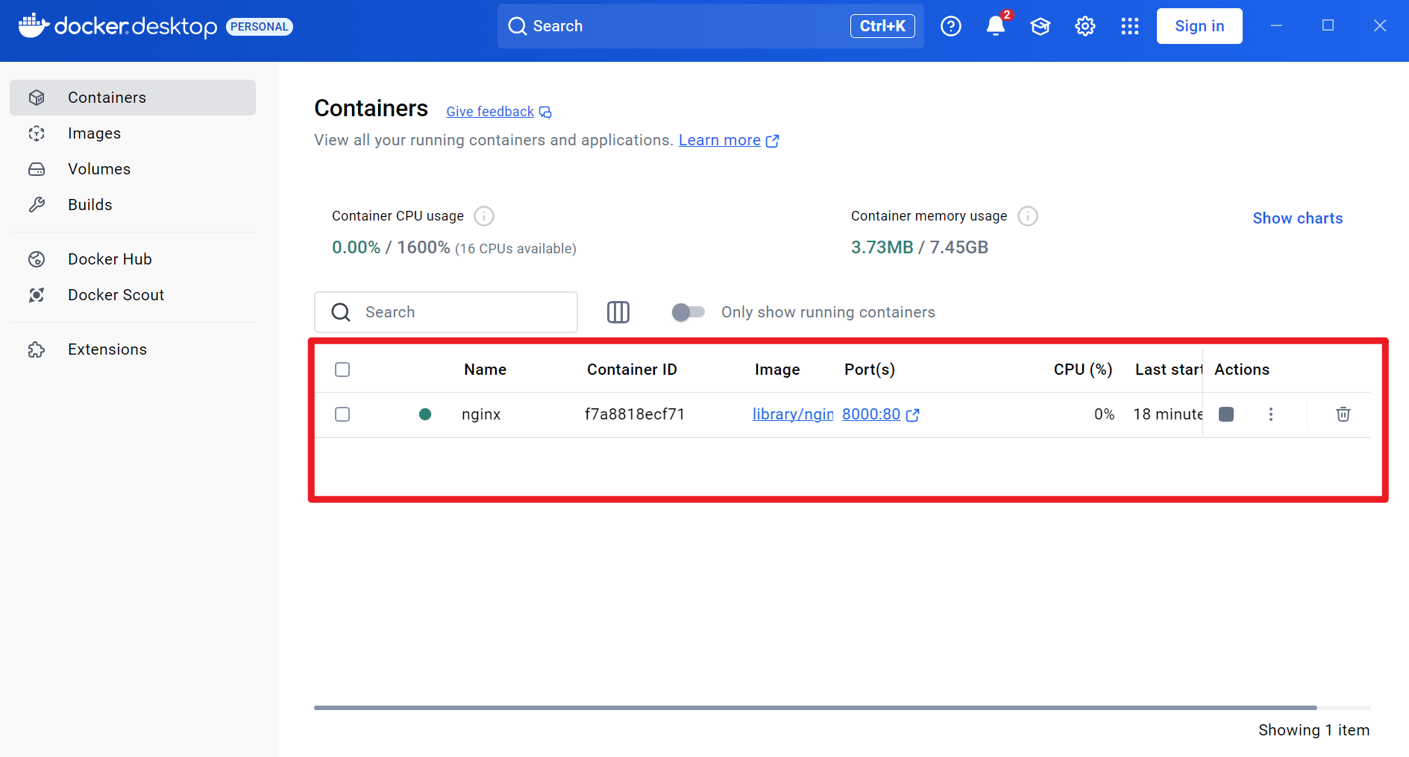Image resolution: width=1409 pixels, height=757 pixels.
Task: Open nginx row three-dot actions menu
Action: pos(1270,414)
